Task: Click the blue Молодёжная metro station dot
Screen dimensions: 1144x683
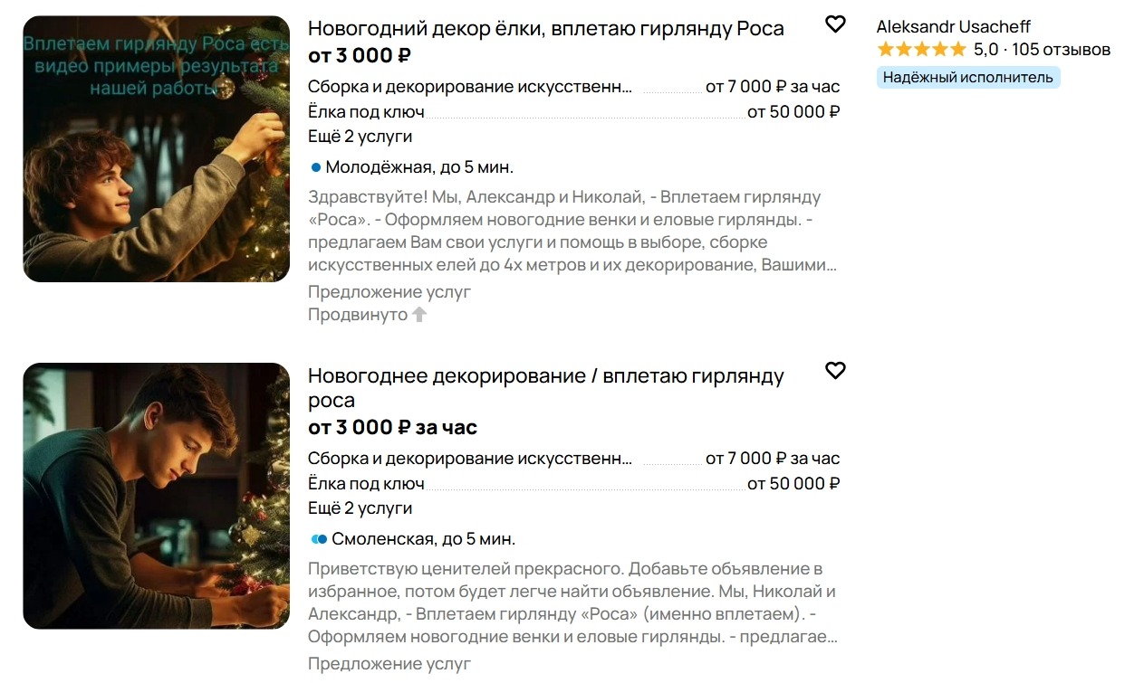Action: pos(316,167)
